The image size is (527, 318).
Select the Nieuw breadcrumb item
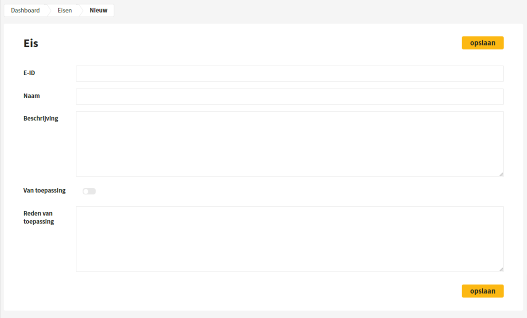coord(98,10)
